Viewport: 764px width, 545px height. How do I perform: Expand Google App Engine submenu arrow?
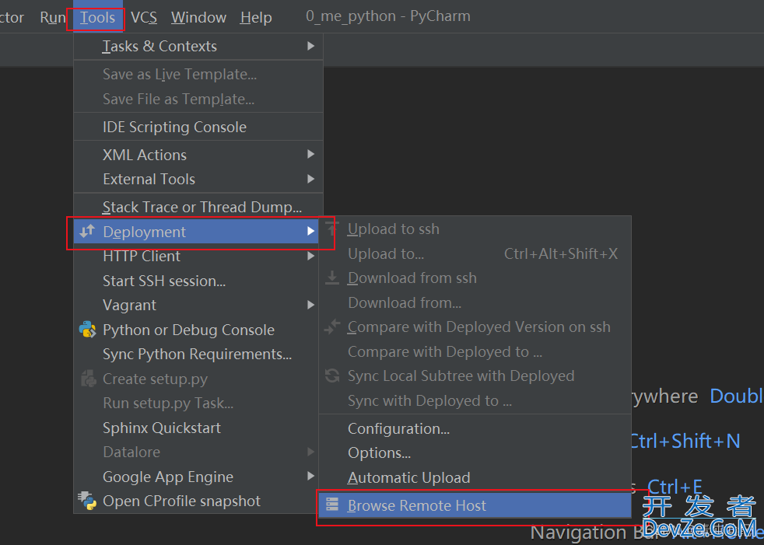tap(311, 477)
